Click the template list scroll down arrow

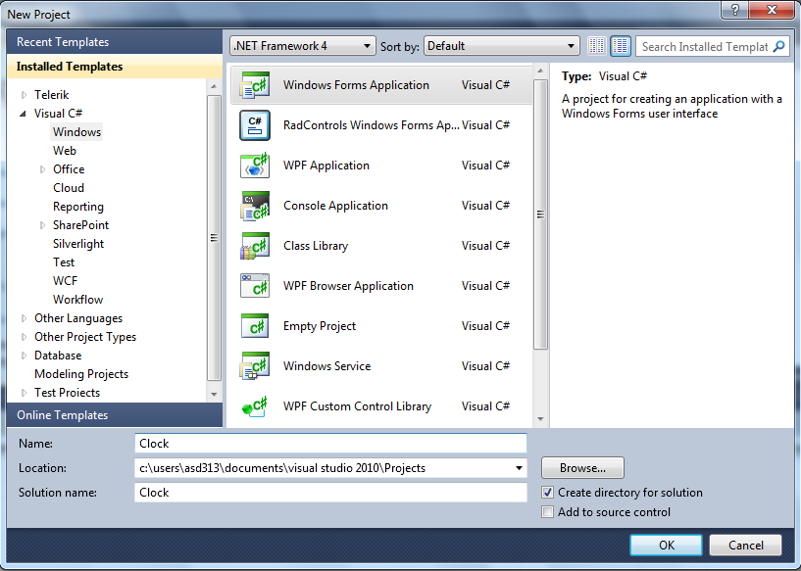540,419
